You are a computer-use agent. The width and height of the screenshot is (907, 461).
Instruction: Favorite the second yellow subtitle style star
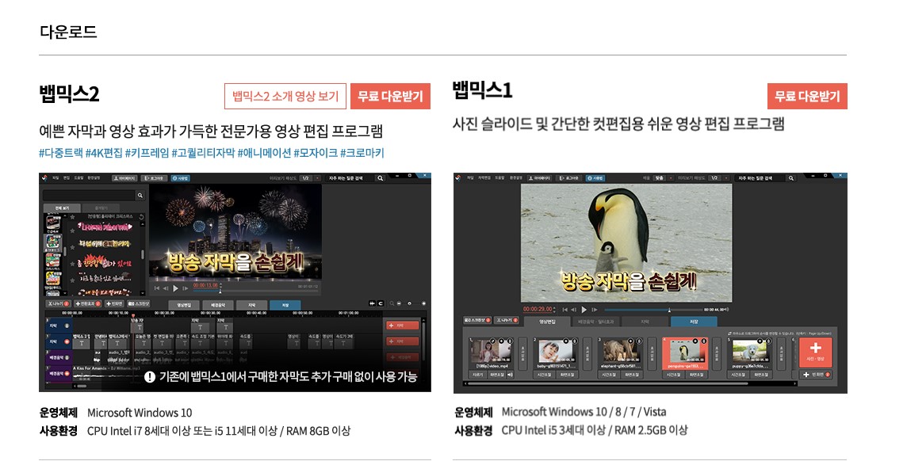tap(72, 247)
